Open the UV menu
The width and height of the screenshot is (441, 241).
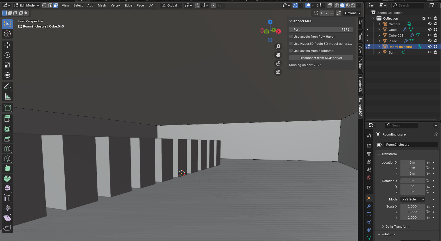151,5
